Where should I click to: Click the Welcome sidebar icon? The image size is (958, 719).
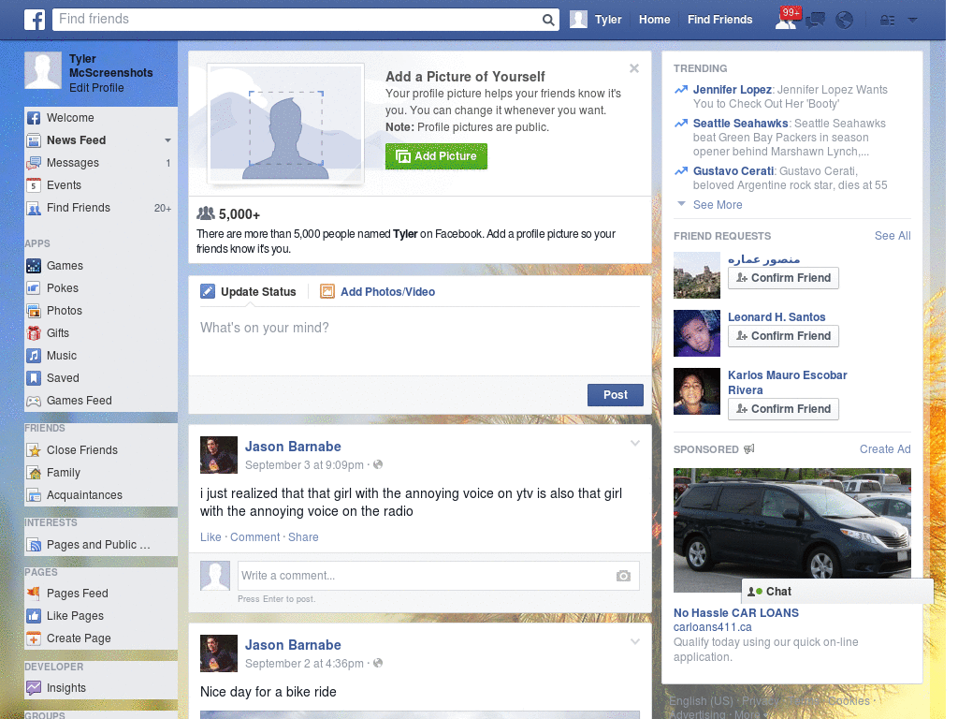click(34, 118)
